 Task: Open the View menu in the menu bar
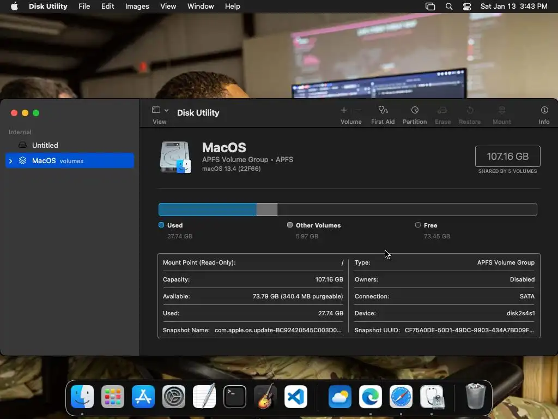pos(168,7)
